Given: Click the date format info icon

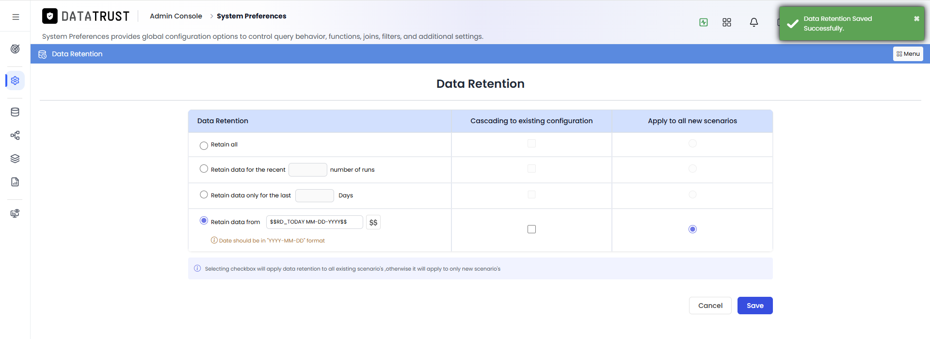Looking at the screenshot, I should pos(214,240).
